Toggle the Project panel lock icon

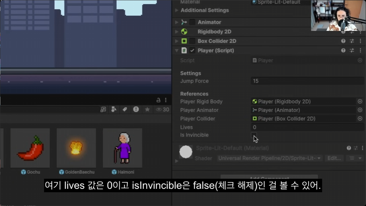tap(158, 100)
